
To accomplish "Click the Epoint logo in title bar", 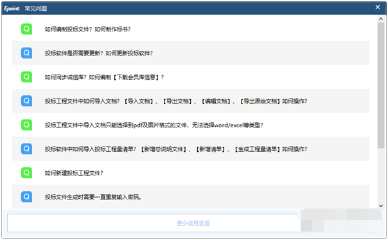I will pos(12,8).
